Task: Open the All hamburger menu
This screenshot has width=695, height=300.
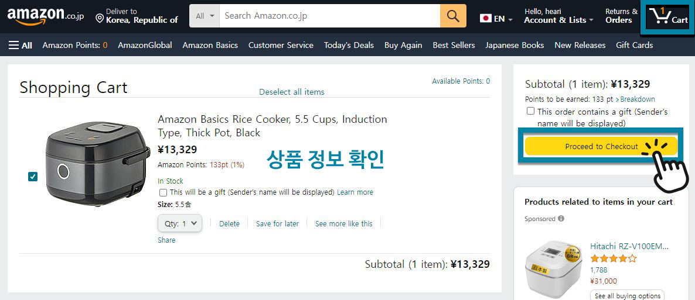Action: [21, 45]
